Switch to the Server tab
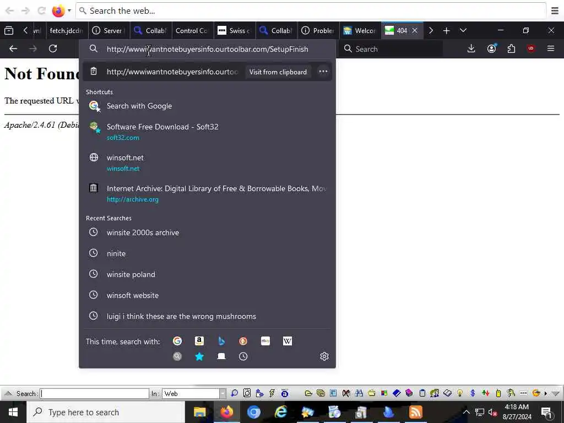The width and height of the screenshot is (564, 423). [x=109, y=31]
